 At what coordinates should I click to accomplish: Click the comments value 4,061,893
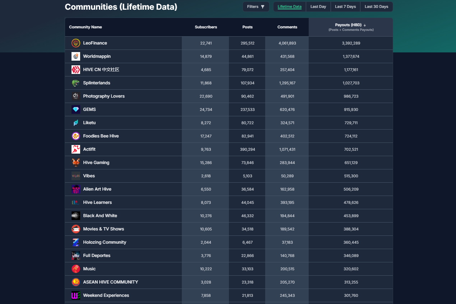[x=287, y=43]
